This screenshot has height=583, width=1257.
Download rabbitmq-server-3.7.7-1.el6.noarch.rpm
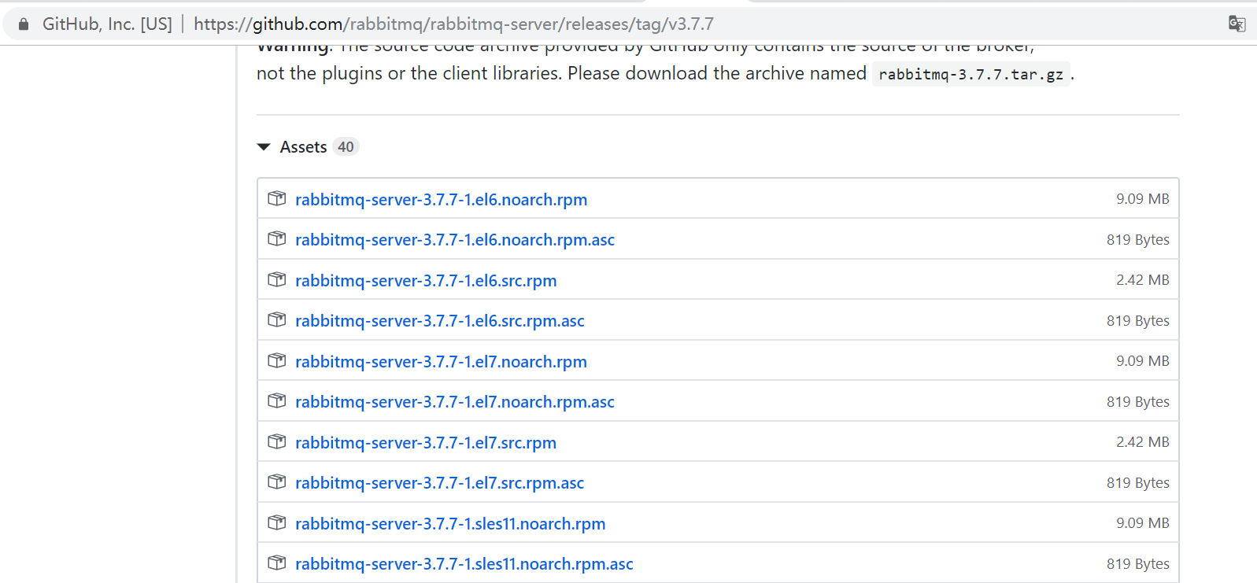pos(442,200)
